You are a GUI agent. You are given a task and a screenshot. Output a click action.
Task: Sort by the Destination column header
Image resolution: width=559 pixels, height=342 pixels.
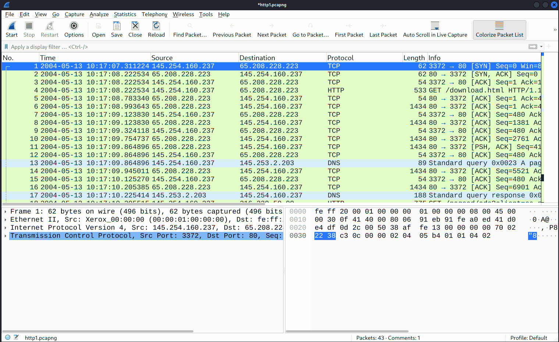click(x=282, y=58)
